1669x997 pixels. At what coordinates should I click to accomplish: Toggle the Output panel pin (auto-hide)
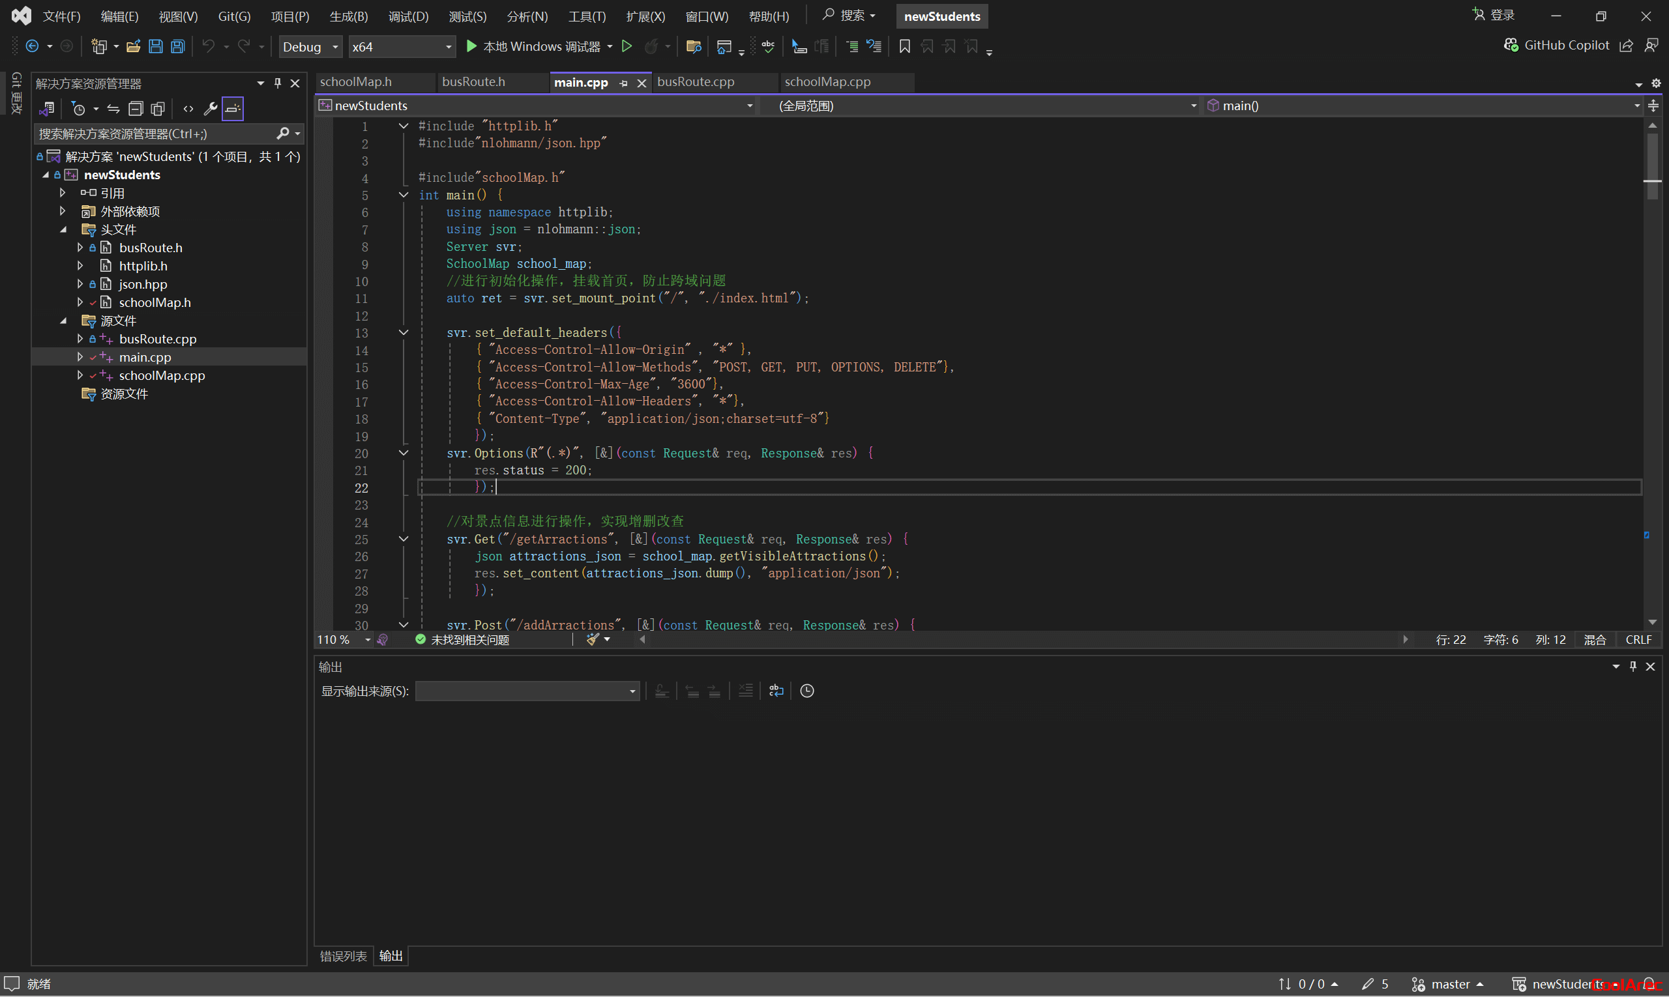pyautogui.click(x=1632, y=666)
